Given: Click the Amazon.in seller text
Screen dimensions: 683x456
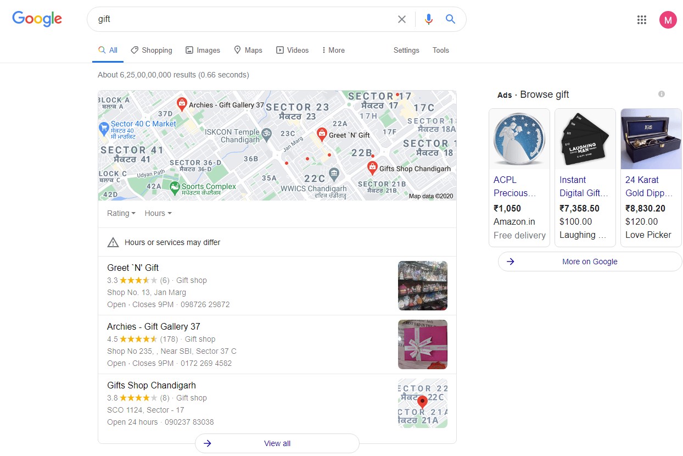Looking at the screenshot, I should click(514, 221).
